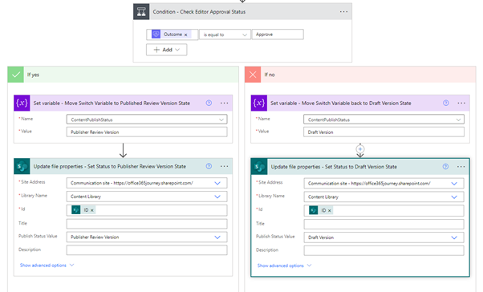Viewport: 483px width, 292px height.
Task: Open the 'is equal to' operator dropdown
Action: point(225,34)
